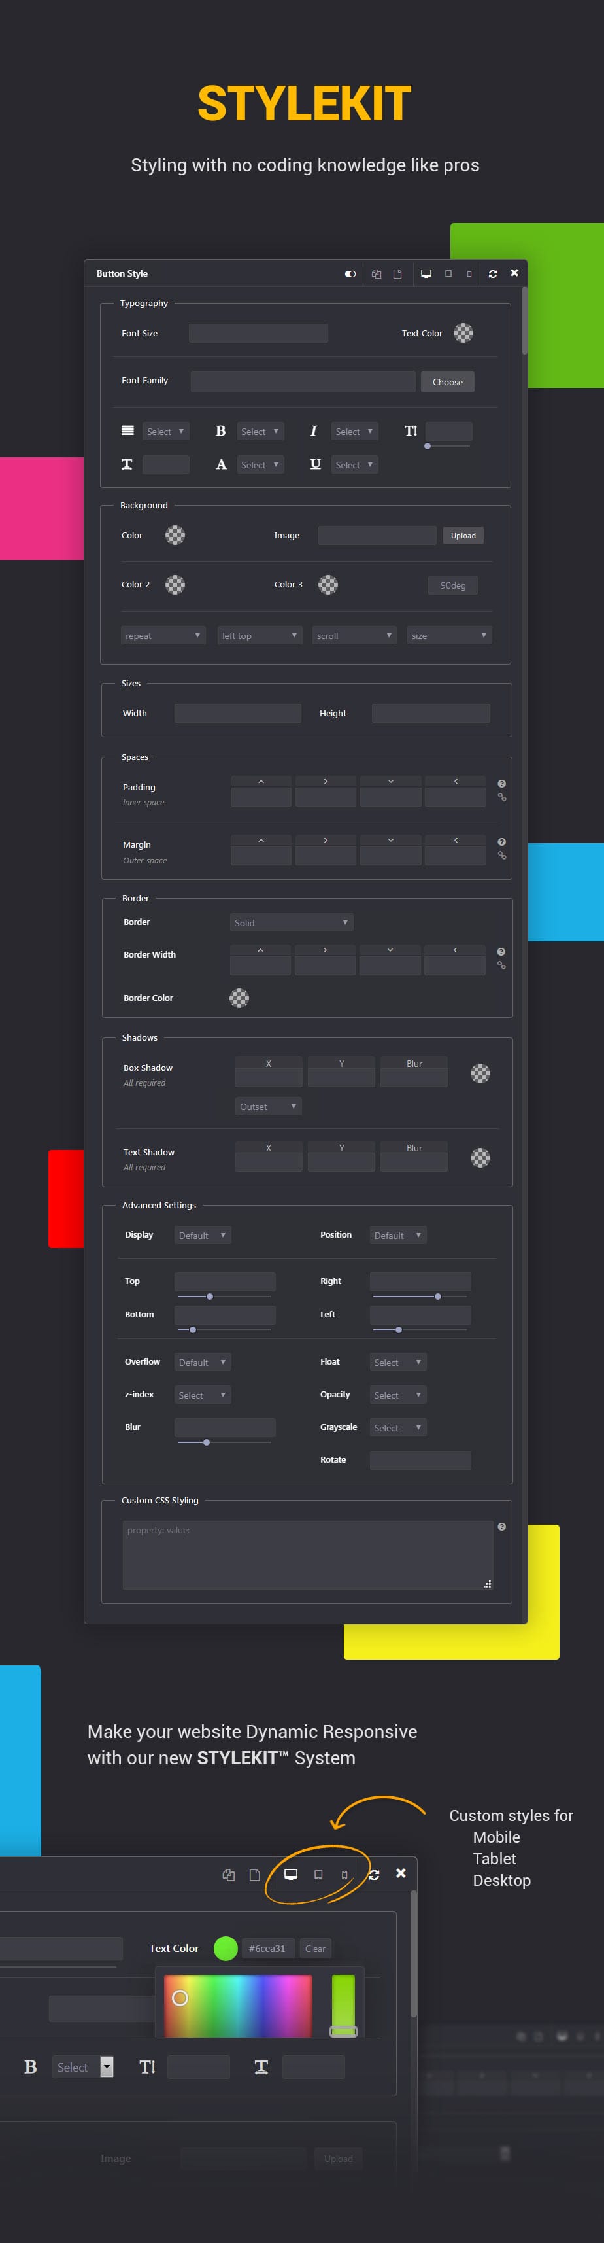Click the Clear button next to #6cea31
Viewport: 604px width, 2243px height.
coord(315,1949)
